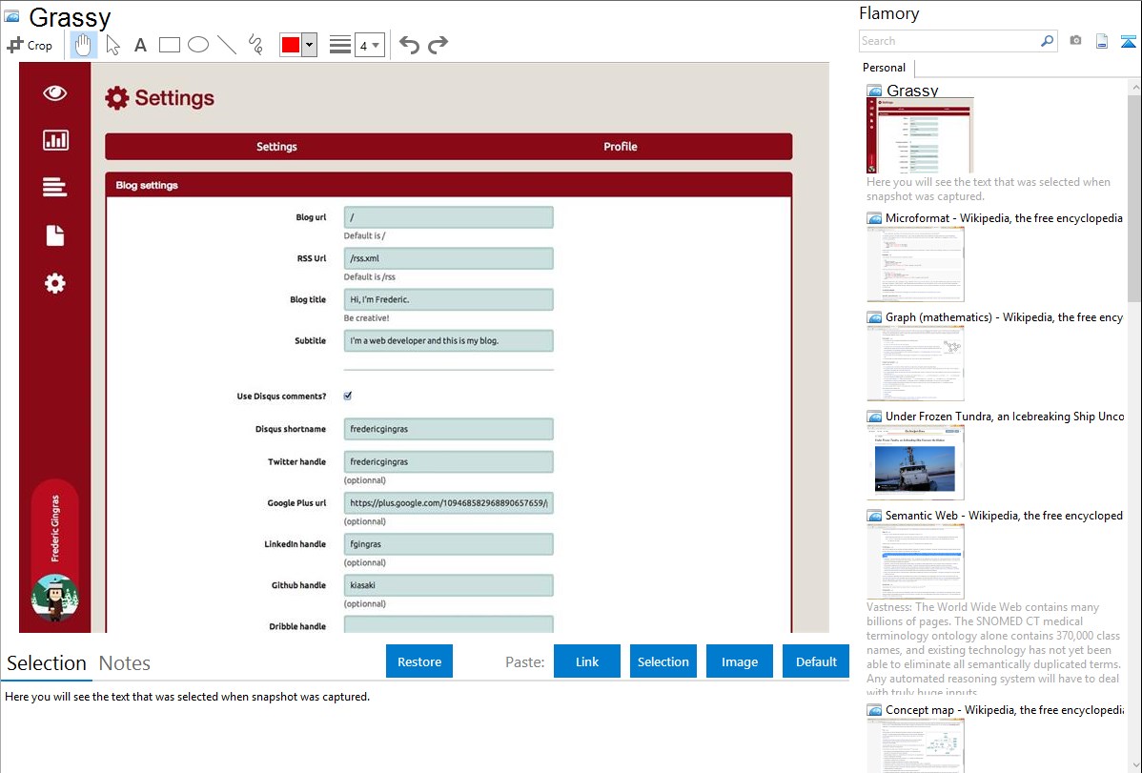1142x773 pixels.
Task: Pick the rectangle shape tool
Action: [x=170, y=45]
